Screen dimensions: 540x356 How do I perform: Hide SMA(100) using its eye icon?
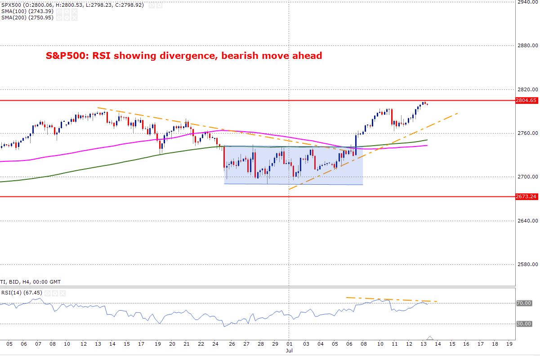pos(59,11)
